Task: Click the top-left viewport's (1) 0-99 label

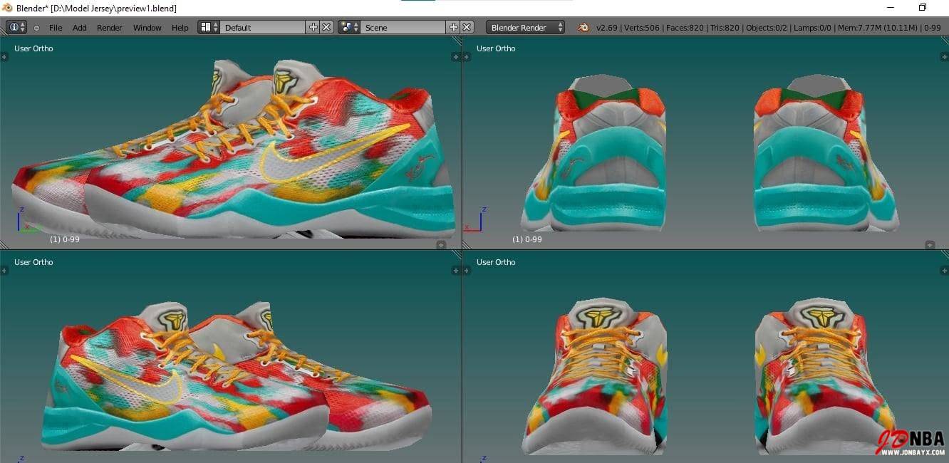Action: pyautogui.click(x=65, y=239)
